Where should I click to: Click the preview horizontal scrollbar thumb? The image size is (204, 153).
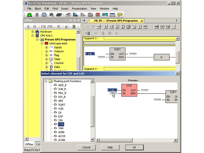point(116,140)
